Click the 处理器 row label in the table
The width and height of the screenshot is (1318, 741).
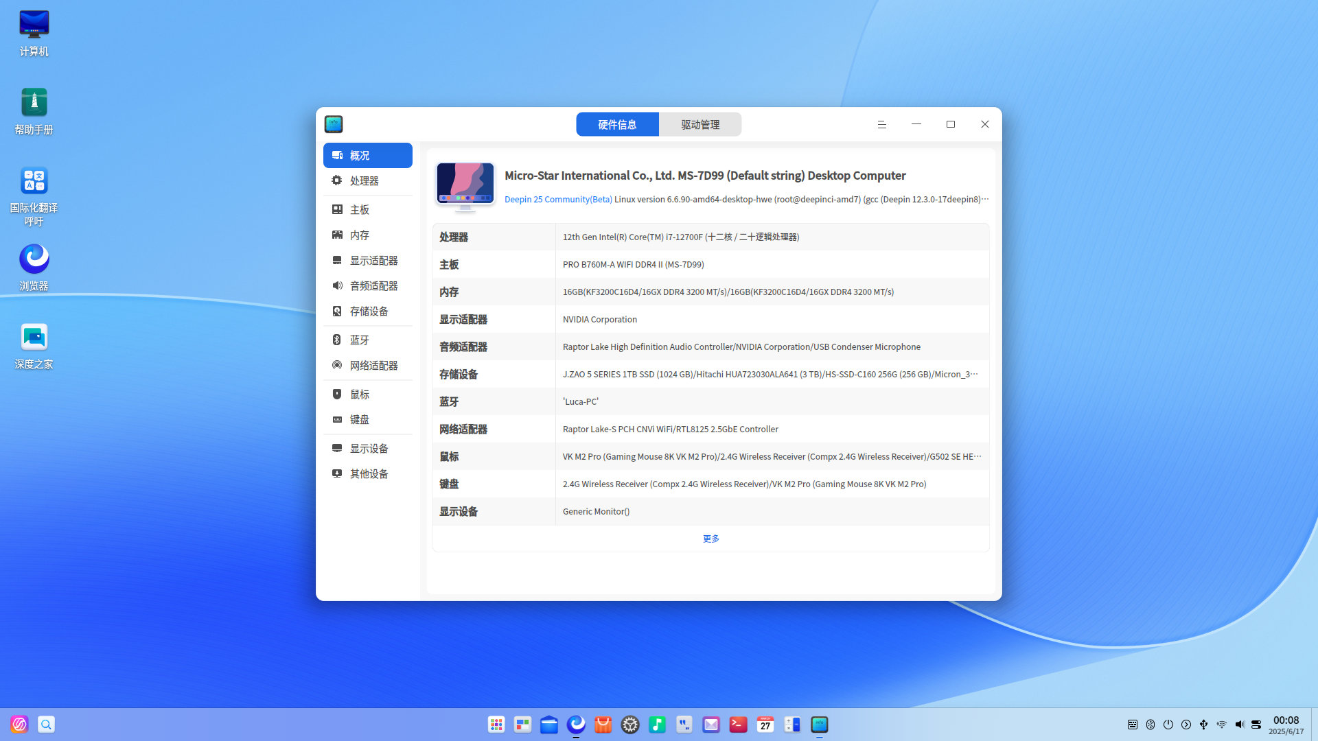(454, 237)
